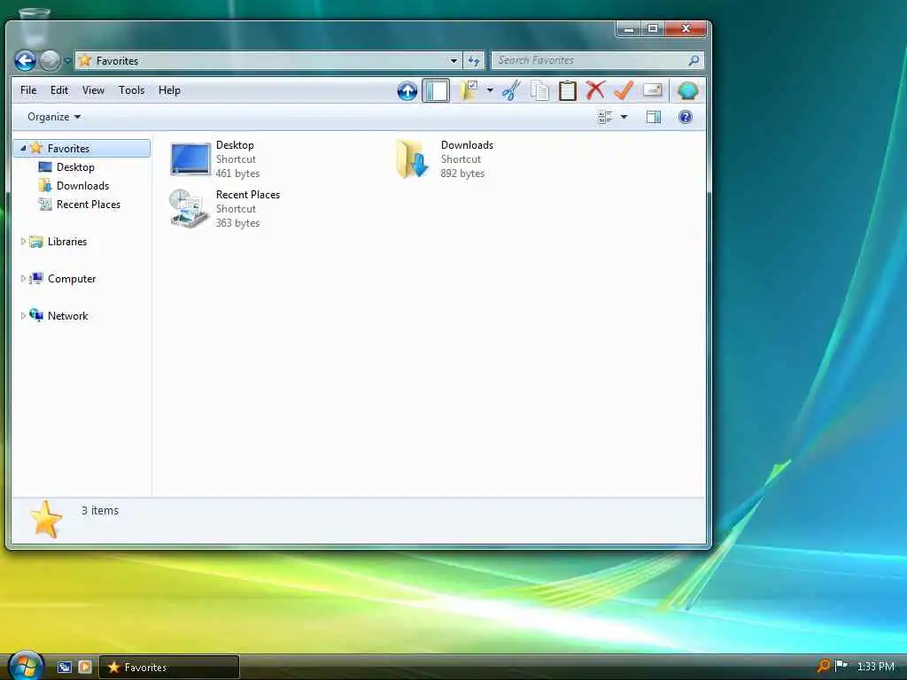
Task: Click the Refresh button beside address bar
Action: tap(474, 61)
